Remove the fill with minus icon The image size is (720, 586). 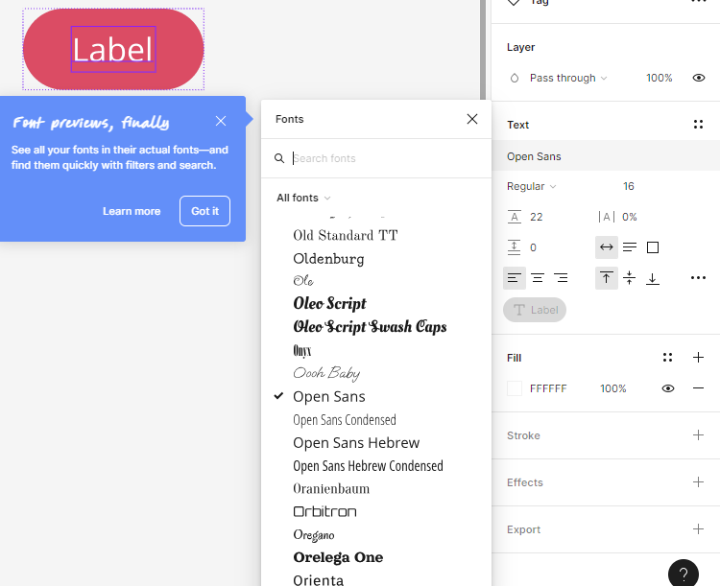pos(698,388)
